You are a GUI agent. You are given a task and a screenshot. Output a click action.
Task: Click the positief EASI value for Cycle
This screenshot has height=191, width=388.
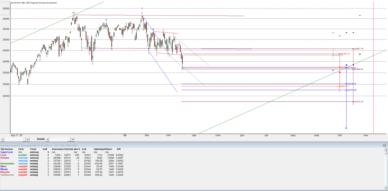pyautogui.click(x=22, y=155)
